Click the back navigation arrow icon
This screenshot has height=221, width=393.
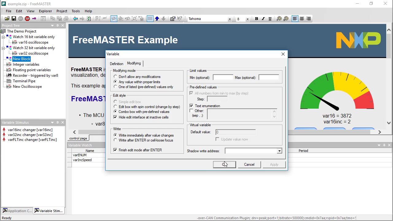(75, 18)
